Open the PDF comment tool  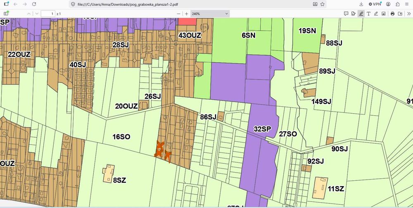click(346, 14)
